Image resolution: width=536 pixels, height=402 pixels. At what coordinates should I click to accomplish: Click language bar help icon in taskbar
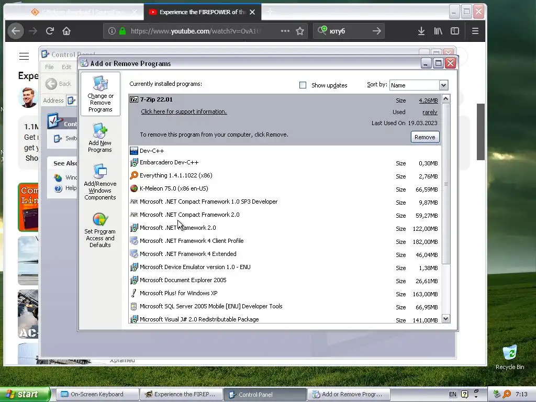coord(465,394)
